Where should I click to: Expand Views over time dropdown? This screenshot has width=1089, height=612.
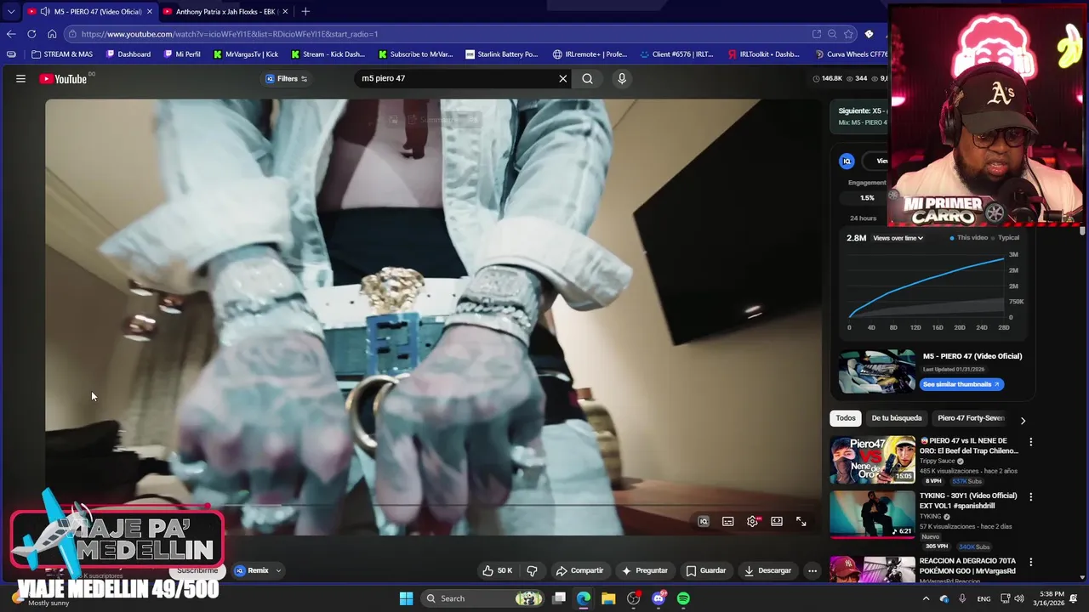(898, 238)
